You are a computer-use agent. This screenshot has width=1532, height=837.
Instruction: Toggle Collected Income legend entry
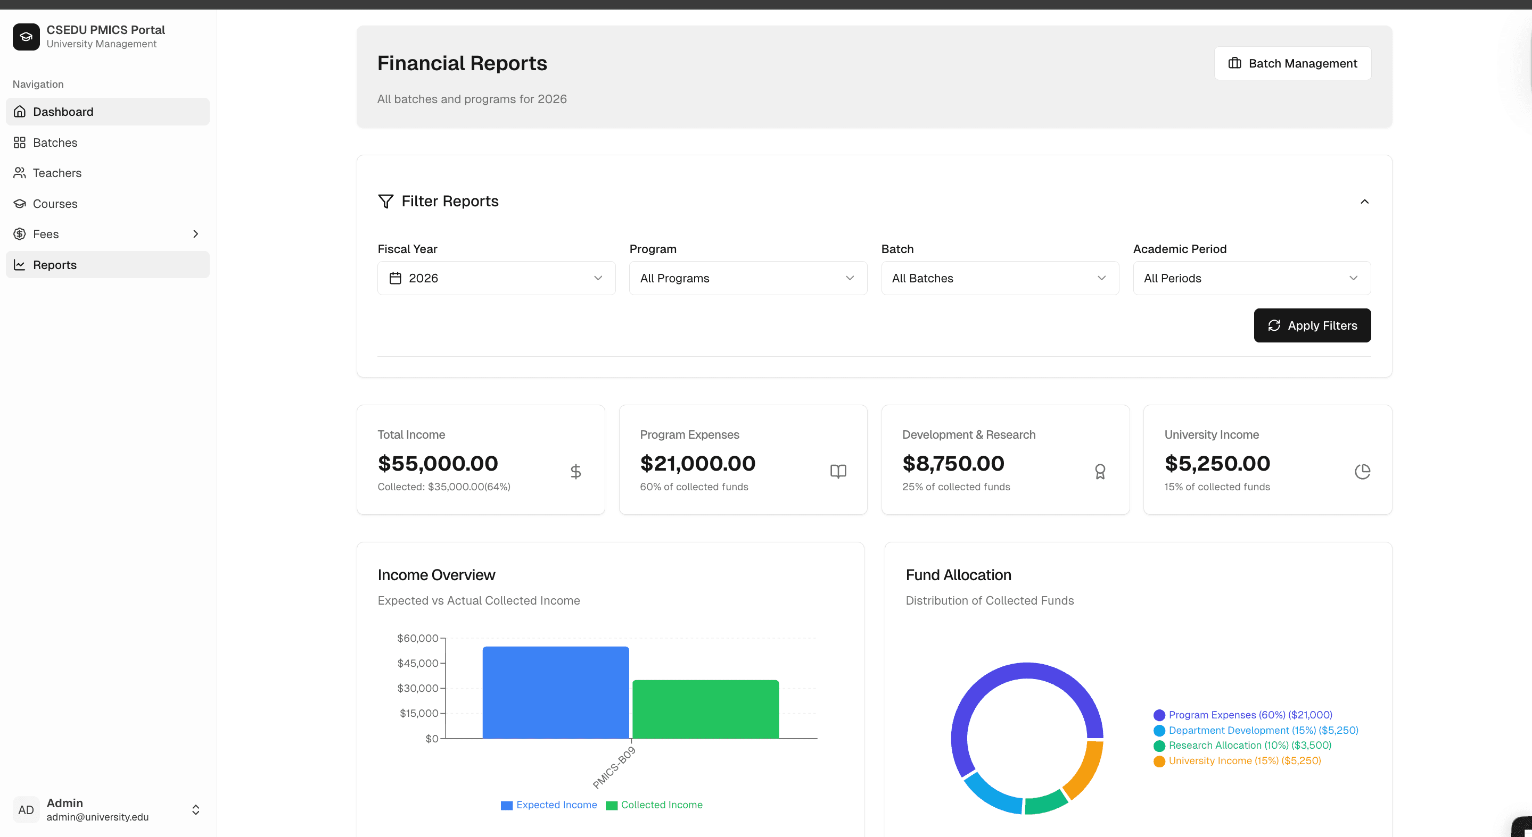point(654,805)
